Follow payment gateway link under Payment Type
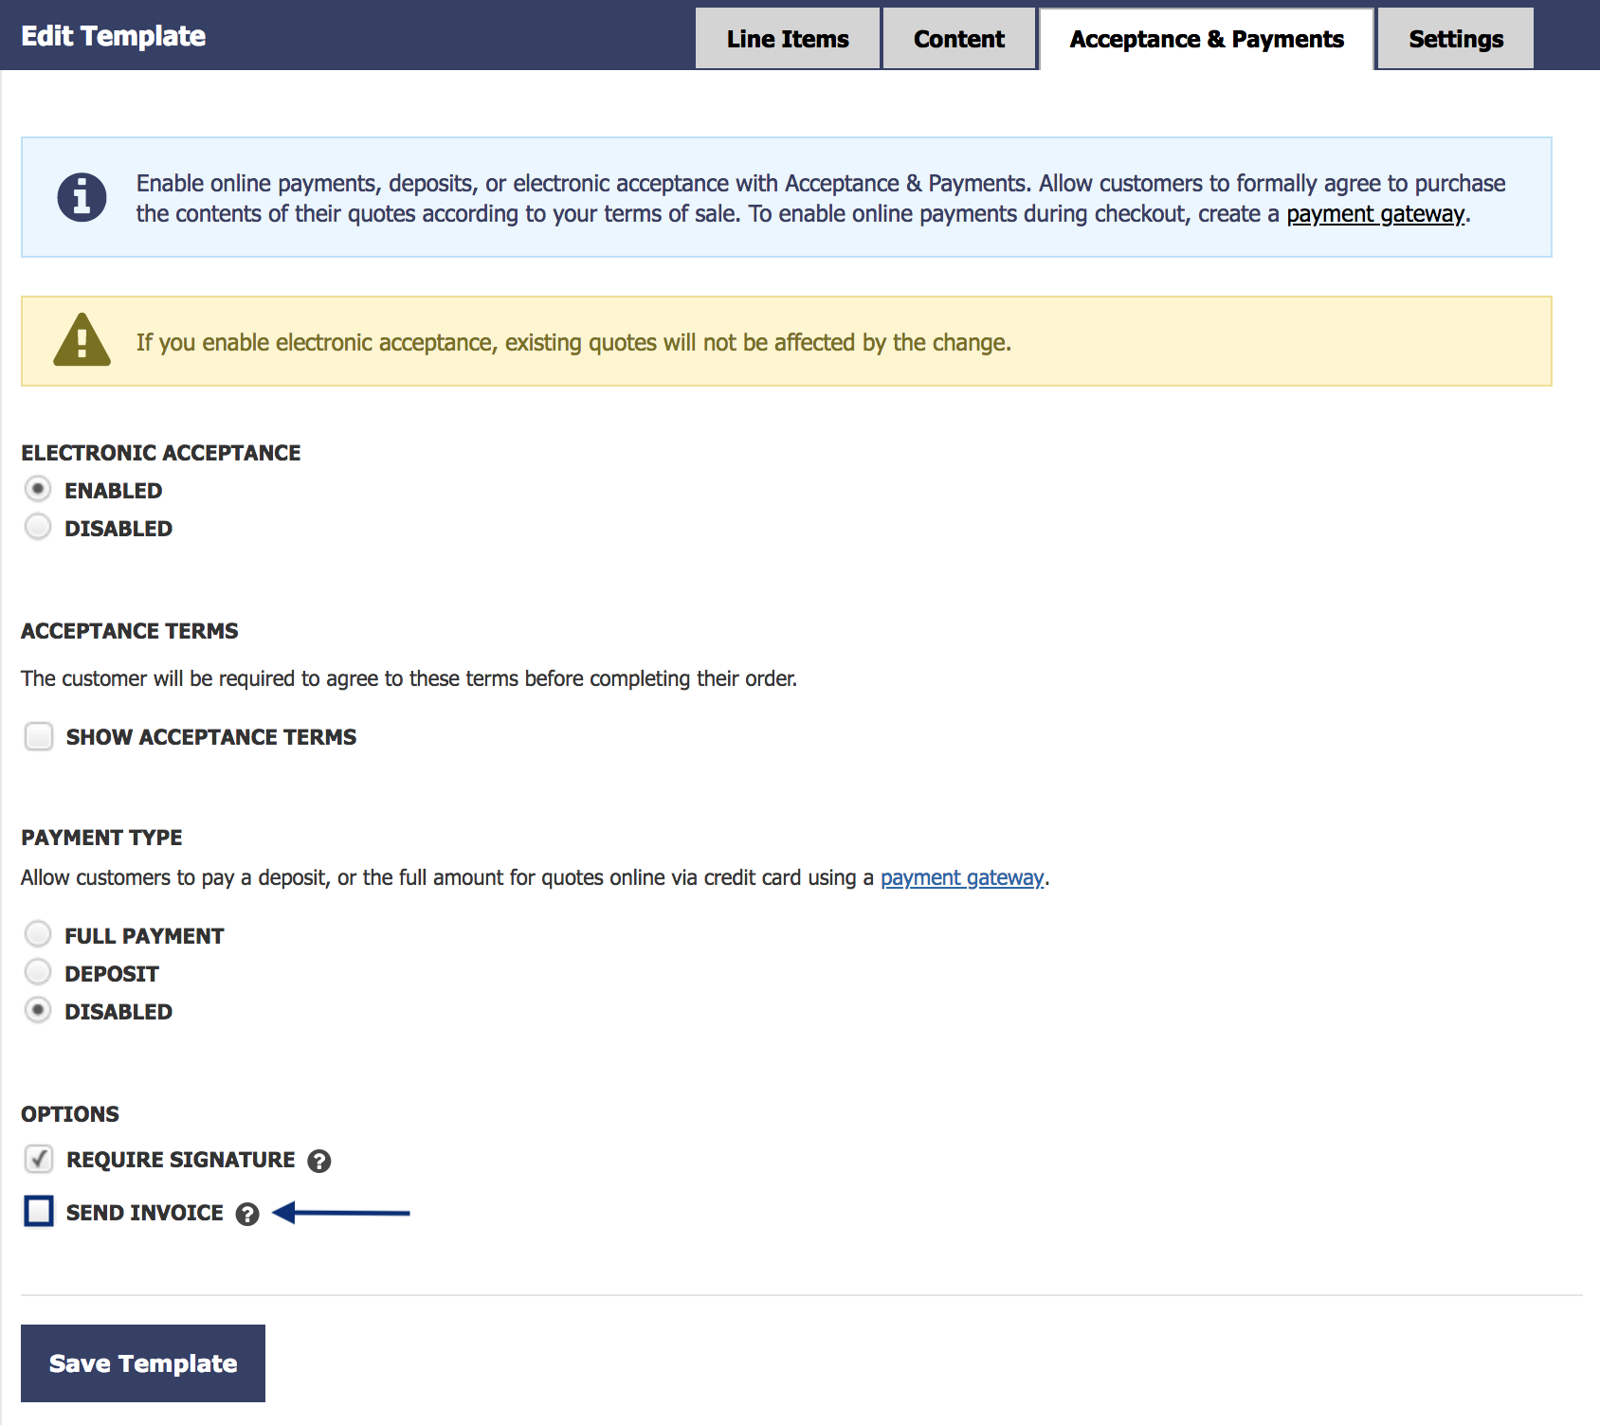Image resolution: width=1600 pixels, height=1425 pixels. tap(962, 878)
